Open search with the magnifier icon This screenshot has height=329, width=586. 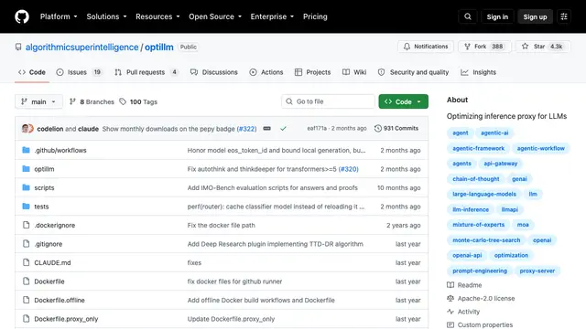click(x=468, y=16)
